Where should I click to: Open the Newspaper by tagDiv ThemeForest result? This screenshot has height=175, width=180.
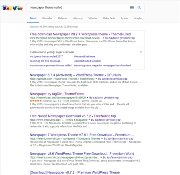coord(57,94)
